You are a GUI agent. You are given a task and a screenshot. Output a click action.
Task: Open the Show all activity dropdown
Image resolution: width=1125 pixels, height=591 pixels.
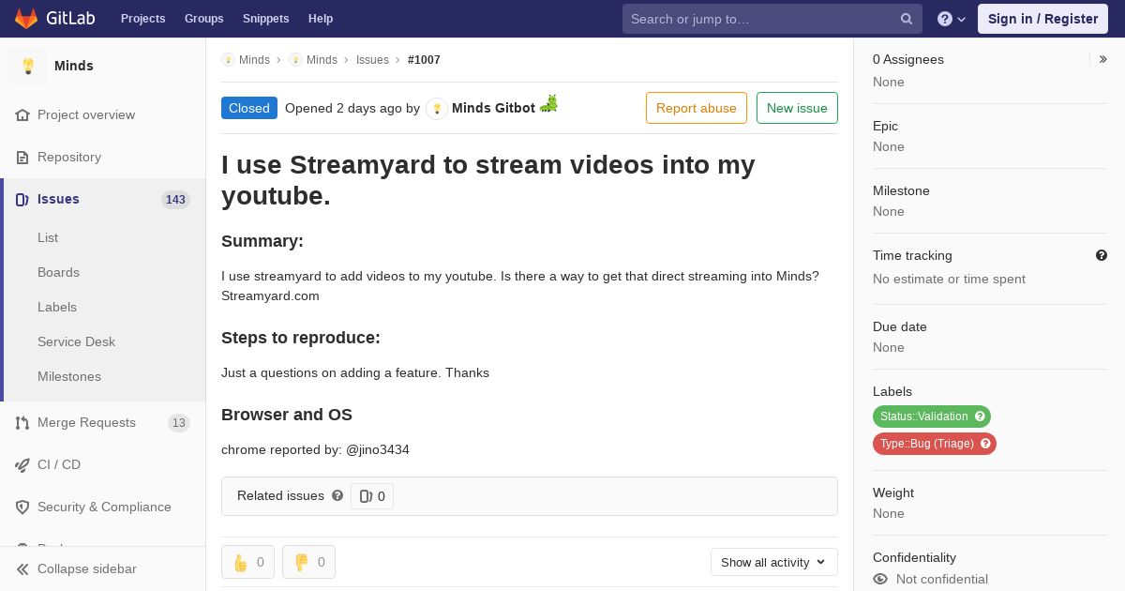774,562
